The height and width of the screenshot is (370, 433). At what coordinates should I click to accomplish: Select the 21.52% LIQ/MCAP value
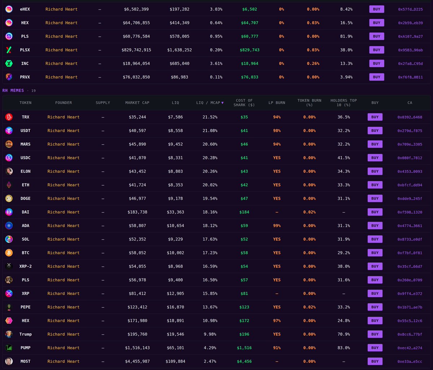coord(210,117)
